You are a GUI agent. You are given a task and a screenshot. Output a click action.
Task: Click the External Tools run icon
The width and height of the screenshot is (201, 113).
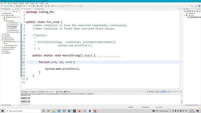[41, 6]
